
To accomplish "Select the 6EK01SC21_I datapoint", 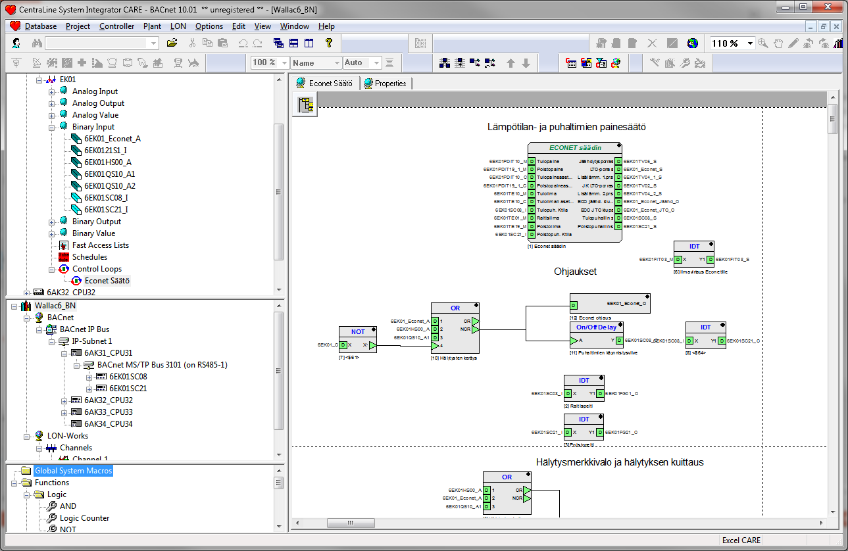I will point(106,210).
